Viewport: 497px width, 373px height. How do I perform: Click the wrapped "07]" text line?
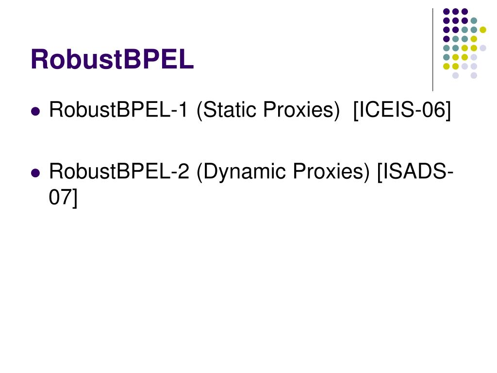[x=63, y=198]
